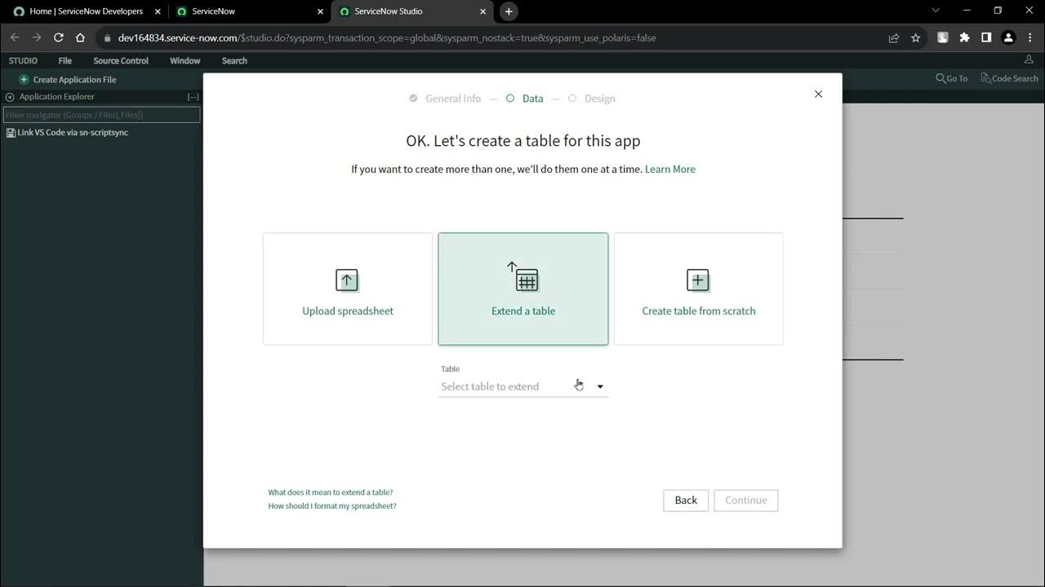Screen dimensions: 1045x587
Task: Open a new browser tab
Action: tap(509, 11)
